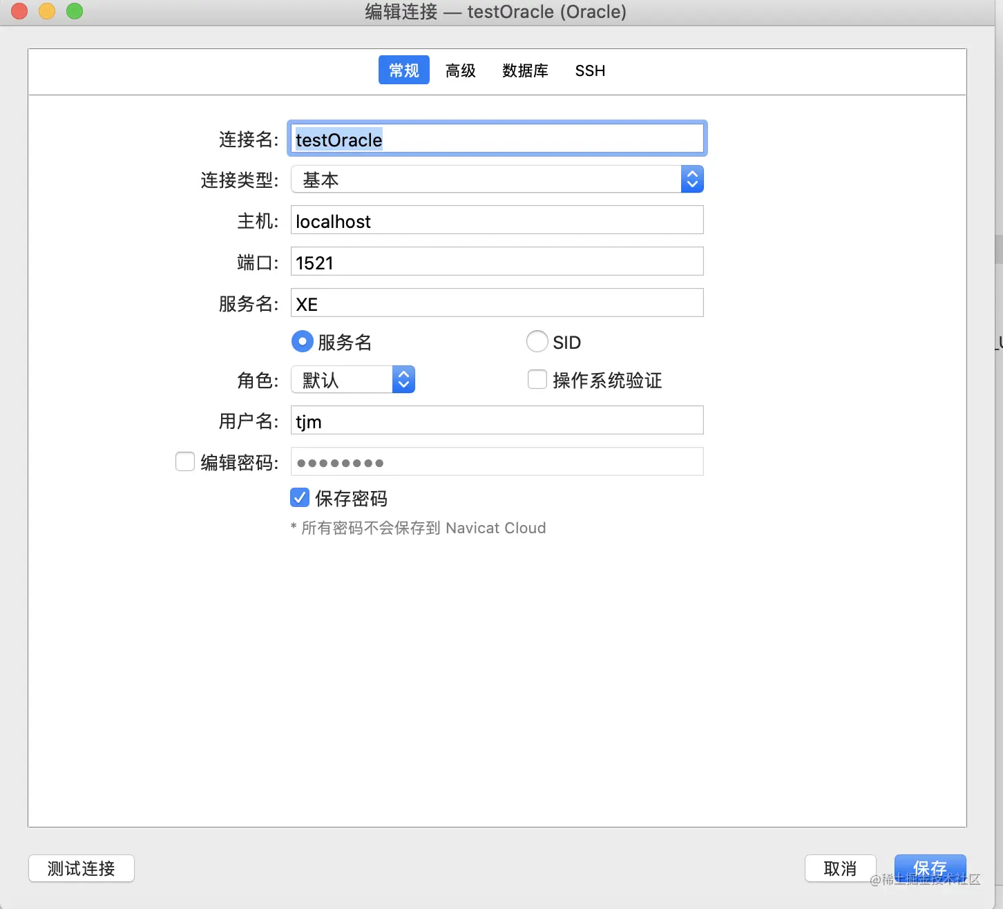Select the 服务名 radio button

[303, 341]
